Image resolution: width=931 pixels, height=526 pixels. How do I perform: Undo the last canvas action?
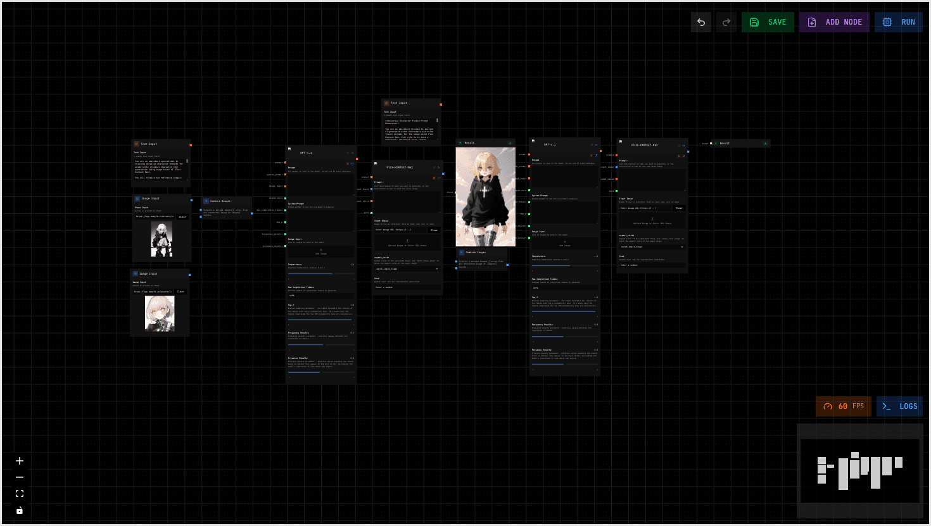[x=701, y=22]
